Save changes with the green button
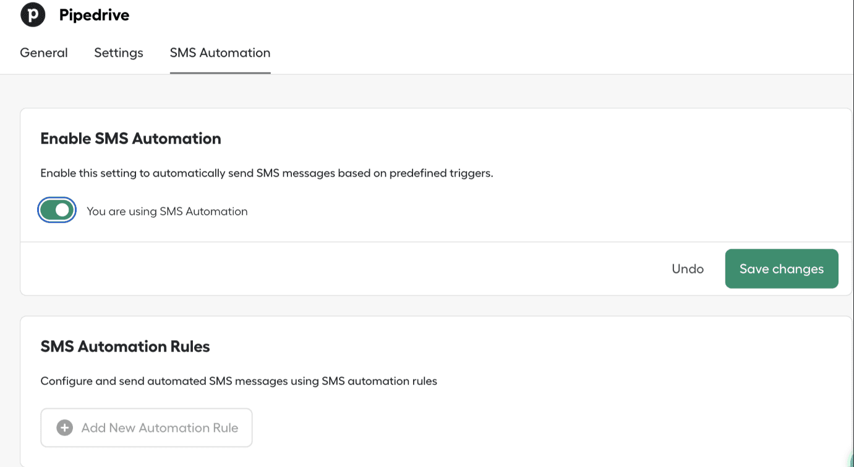The height and width of the screenshot is (467, 854). coord(782,269)
